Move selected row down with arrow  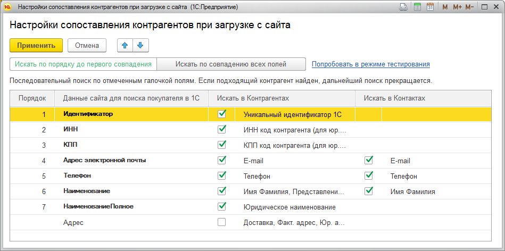140,45
